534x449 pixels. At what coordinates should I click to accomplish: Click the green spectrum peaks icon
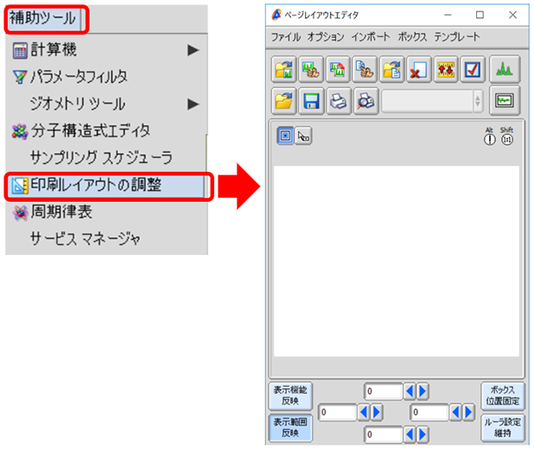click(505, 70)
